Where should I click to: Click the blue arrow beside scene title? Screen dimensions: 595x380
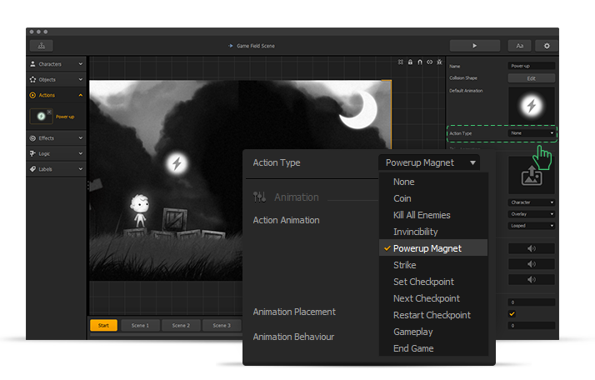click(231, 46)
